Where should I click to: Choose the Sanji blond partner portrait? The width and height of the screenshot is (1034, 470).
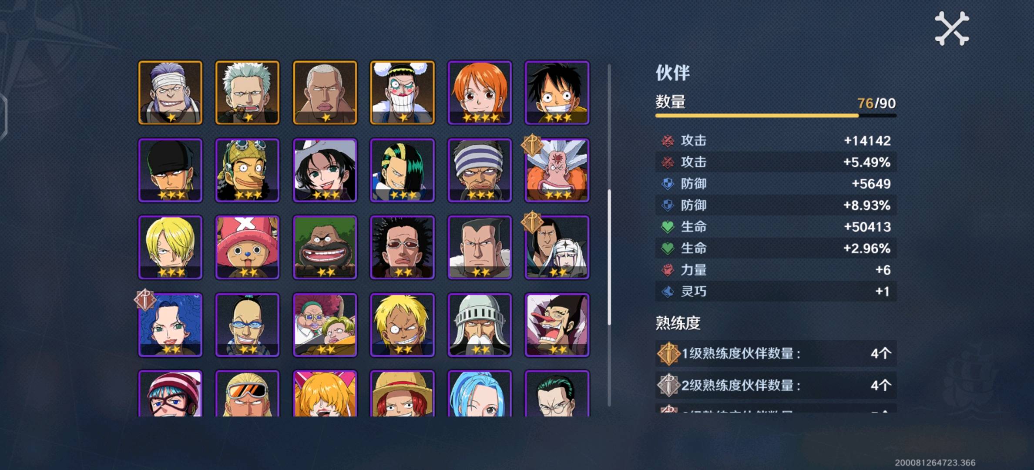pyautogui.click(x=170, y=247)
